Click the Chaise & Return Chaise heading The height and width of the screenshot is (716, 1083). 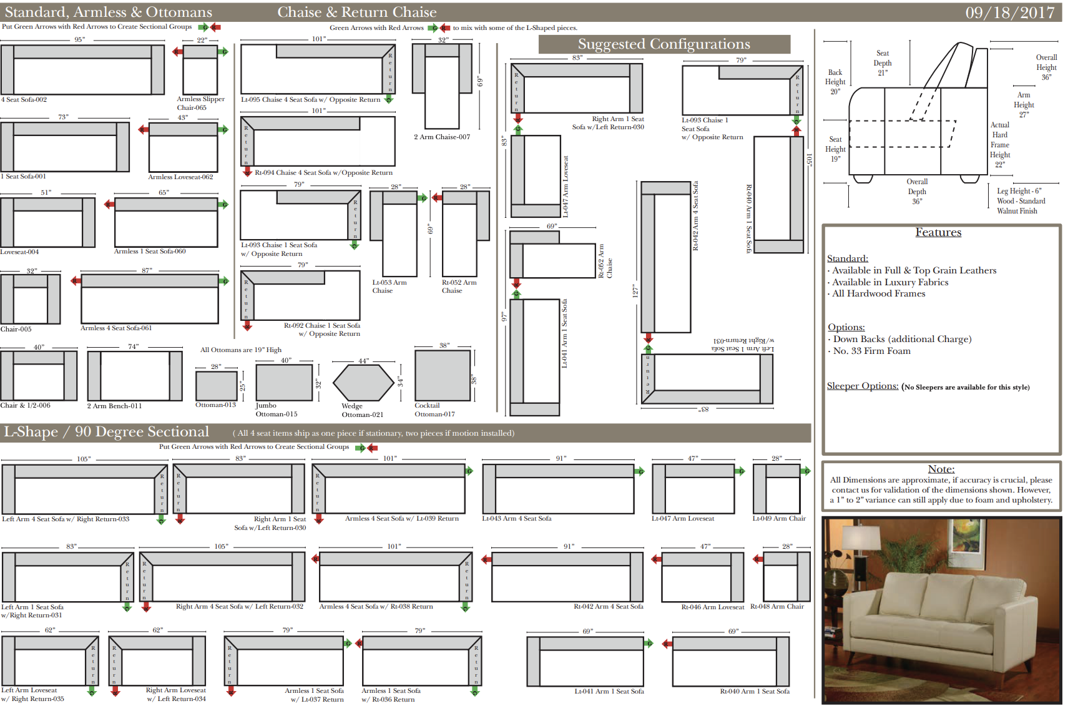click(357, 12)
